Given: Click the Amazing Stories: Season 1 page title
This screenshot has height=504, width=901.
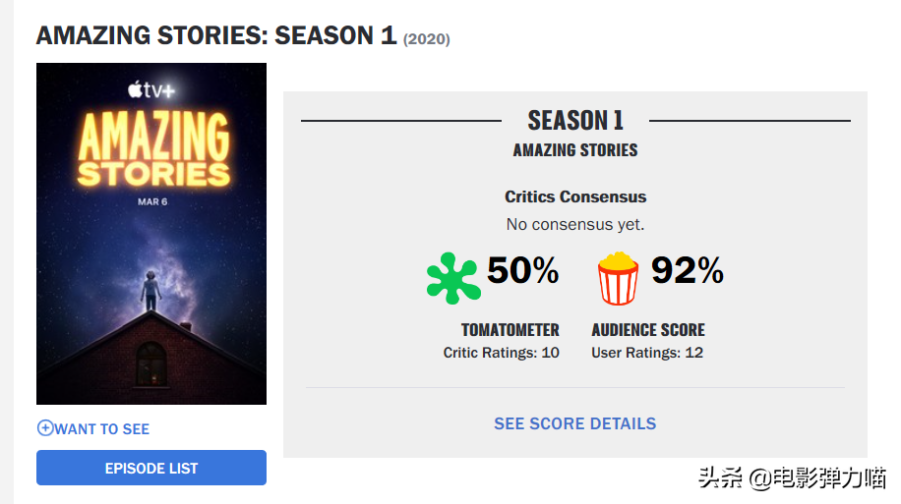Looking at the screenshot, I should 216,36.
